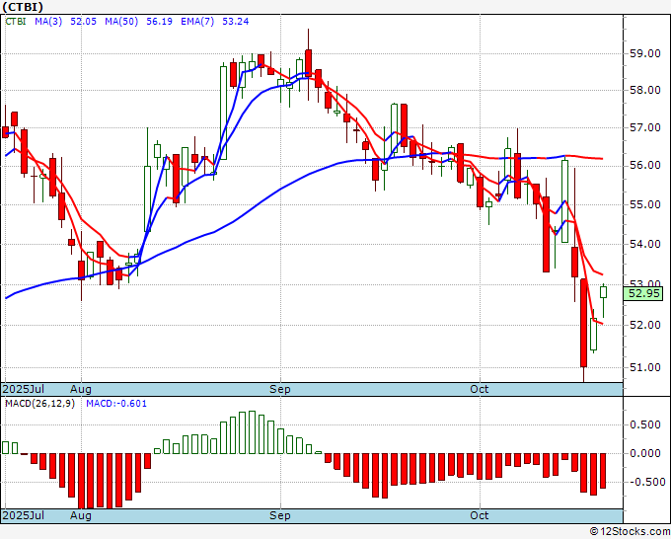Click the Oct label on price chart axis
The width and height of the screenshot is (671, 539).
click(x=479, y=389)
